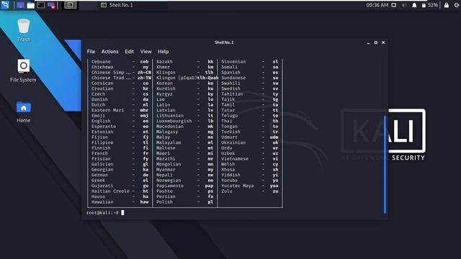Open the View menu in the terminal
Viewport: 461px width, 259px height.
146,51
